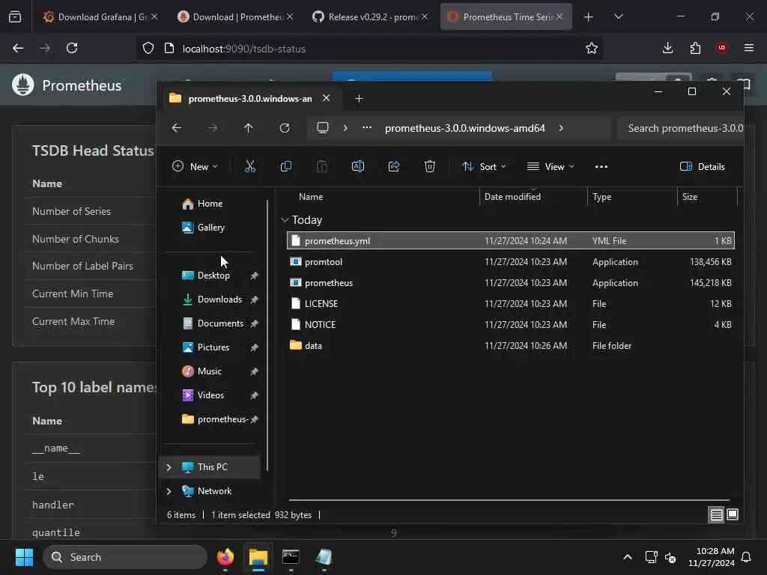Switch to Release v0.29.2 GitHub tab
This screenshot has height=575, width=767.
[370, 17]
